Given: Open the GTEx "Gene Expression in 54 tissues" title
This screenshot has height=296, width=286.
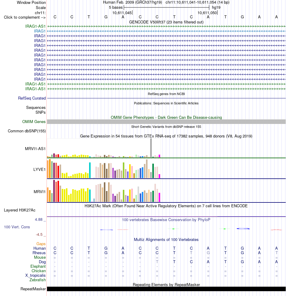Looking at the screenshot, I should click(x=166, y=136).
